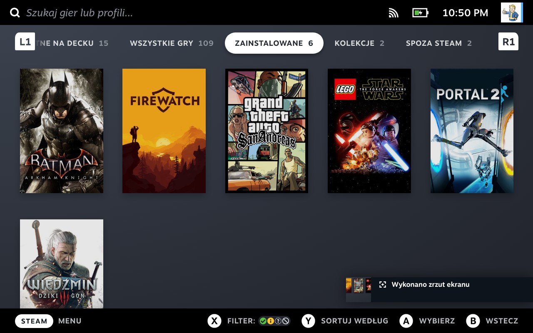The height and width of the screenshot is (333, 533).
Task: Open LEGO Star Wars Force Awakens cover
Action: click(x=369, y=131)
